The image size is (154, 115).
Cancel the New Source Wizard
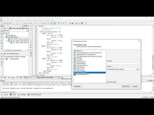(135, 86)
